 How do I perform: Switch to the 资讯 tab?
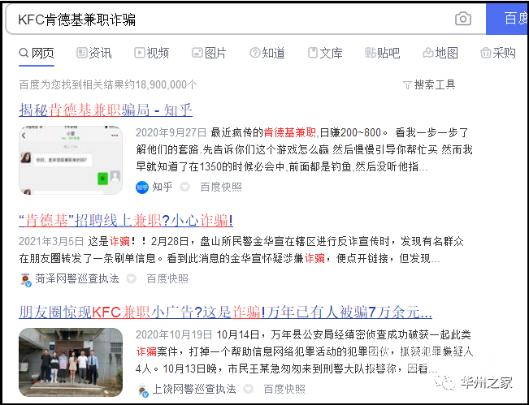[93, 53]
